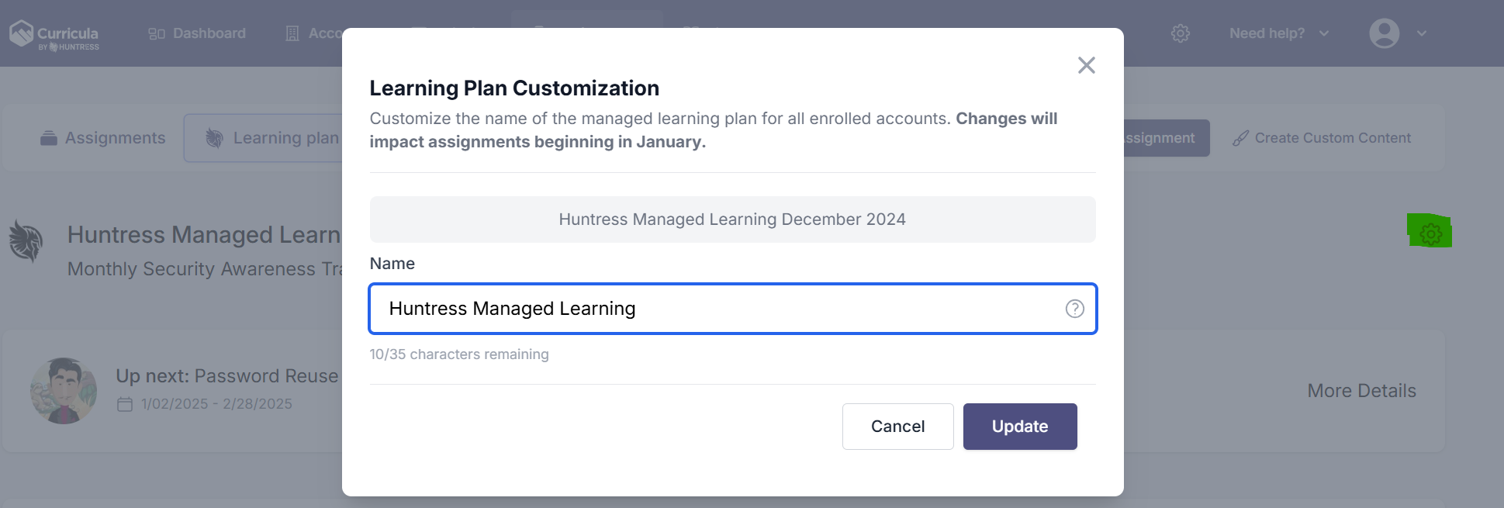
Task: Click the Update button
Action: (x=1020, y=427)
